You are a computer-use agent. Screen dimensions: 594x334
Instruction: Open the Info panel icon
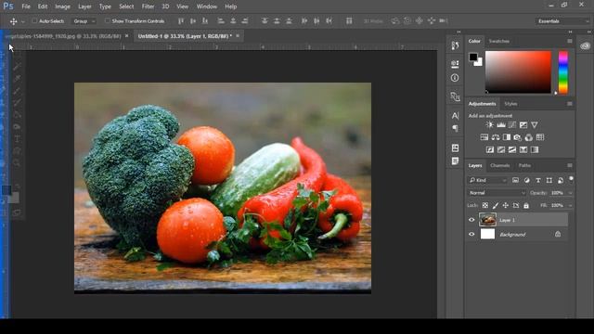(x=455, y=78)
